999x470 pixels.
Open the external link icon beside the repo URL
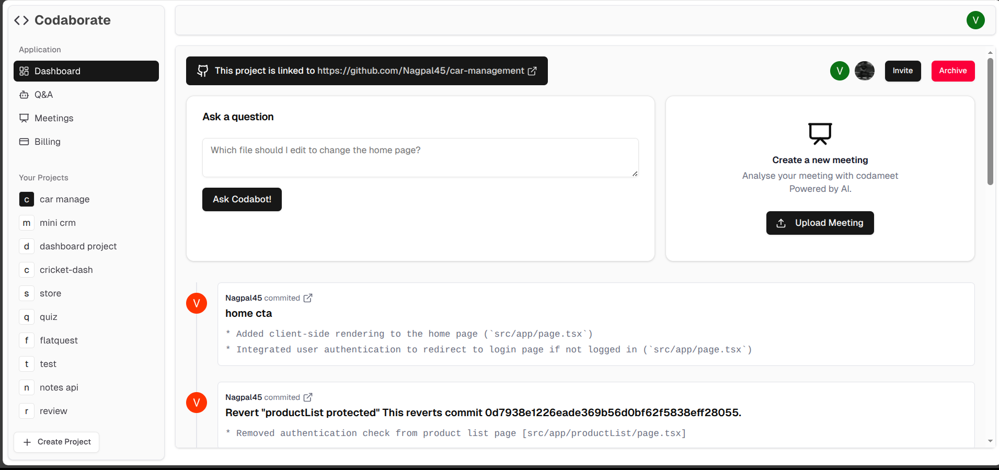tap(532, 71)
